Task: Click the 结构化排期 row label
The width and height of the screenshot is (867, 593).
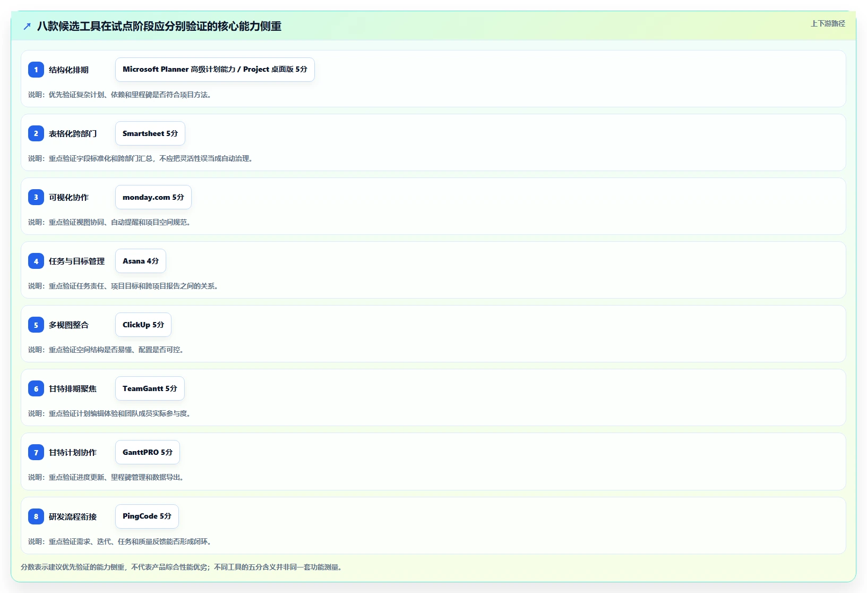Action: coord(68,70)
